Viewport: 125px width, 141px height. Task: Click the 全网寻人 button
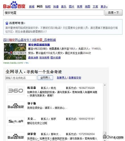pos(45,78)
